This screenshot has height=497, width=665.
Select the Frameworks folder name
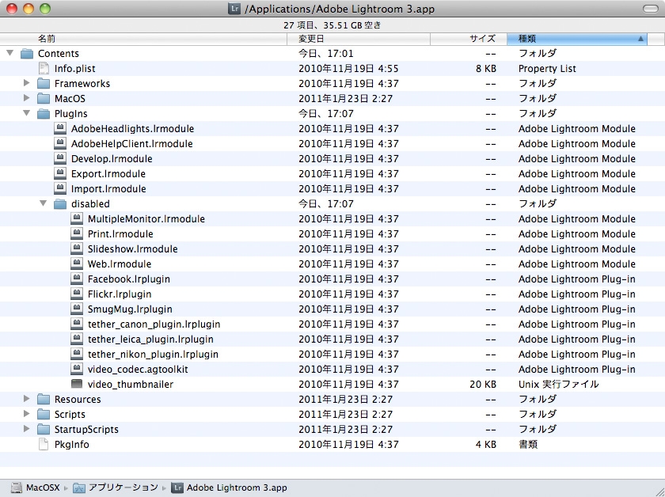point(82,84)
